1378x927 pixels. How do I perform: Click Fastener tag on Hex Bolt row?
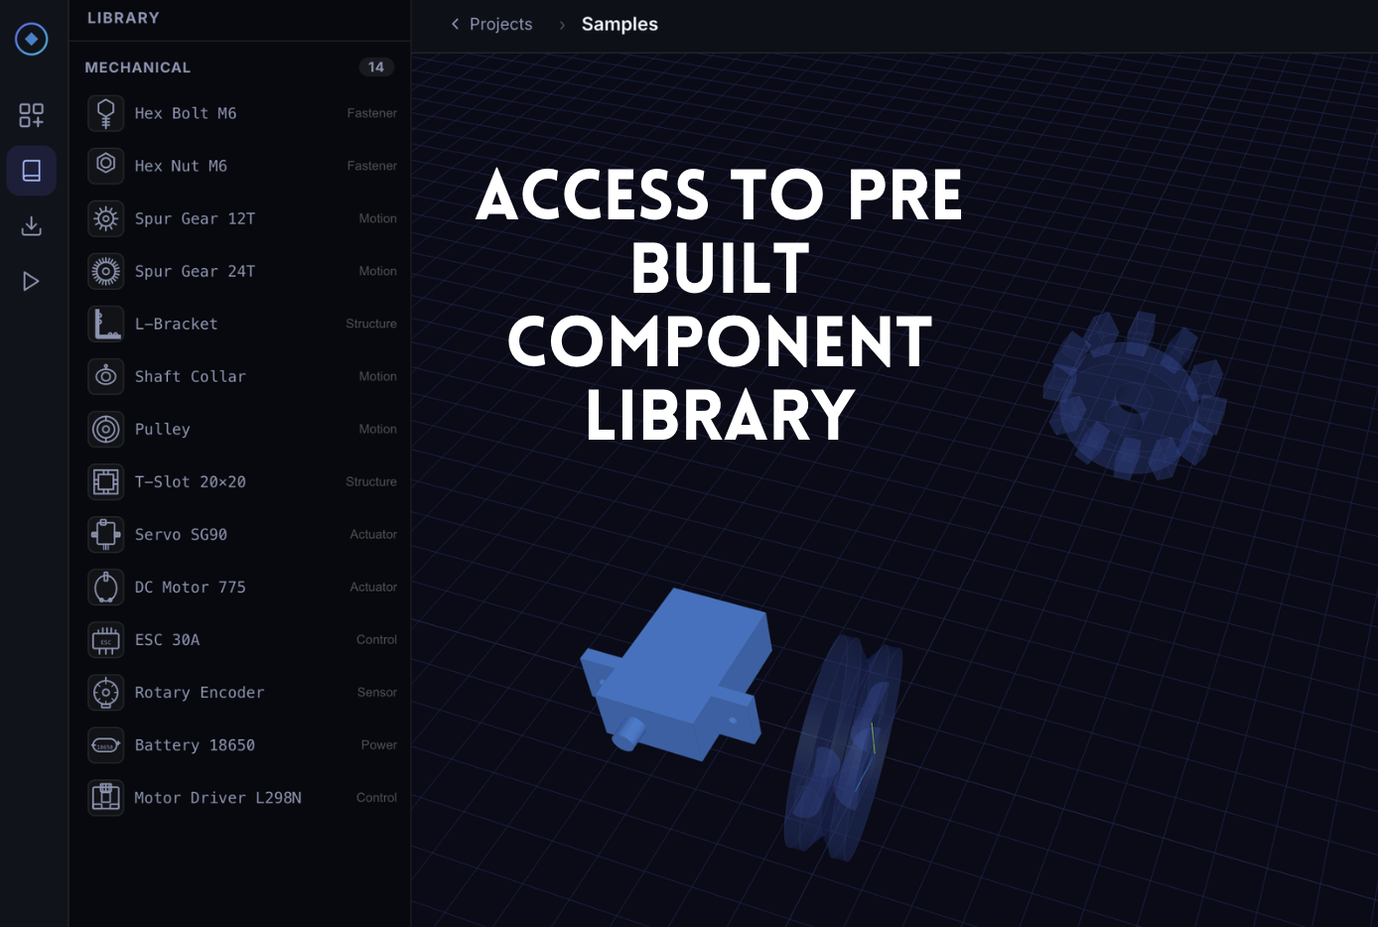click(x=372, y=113)
